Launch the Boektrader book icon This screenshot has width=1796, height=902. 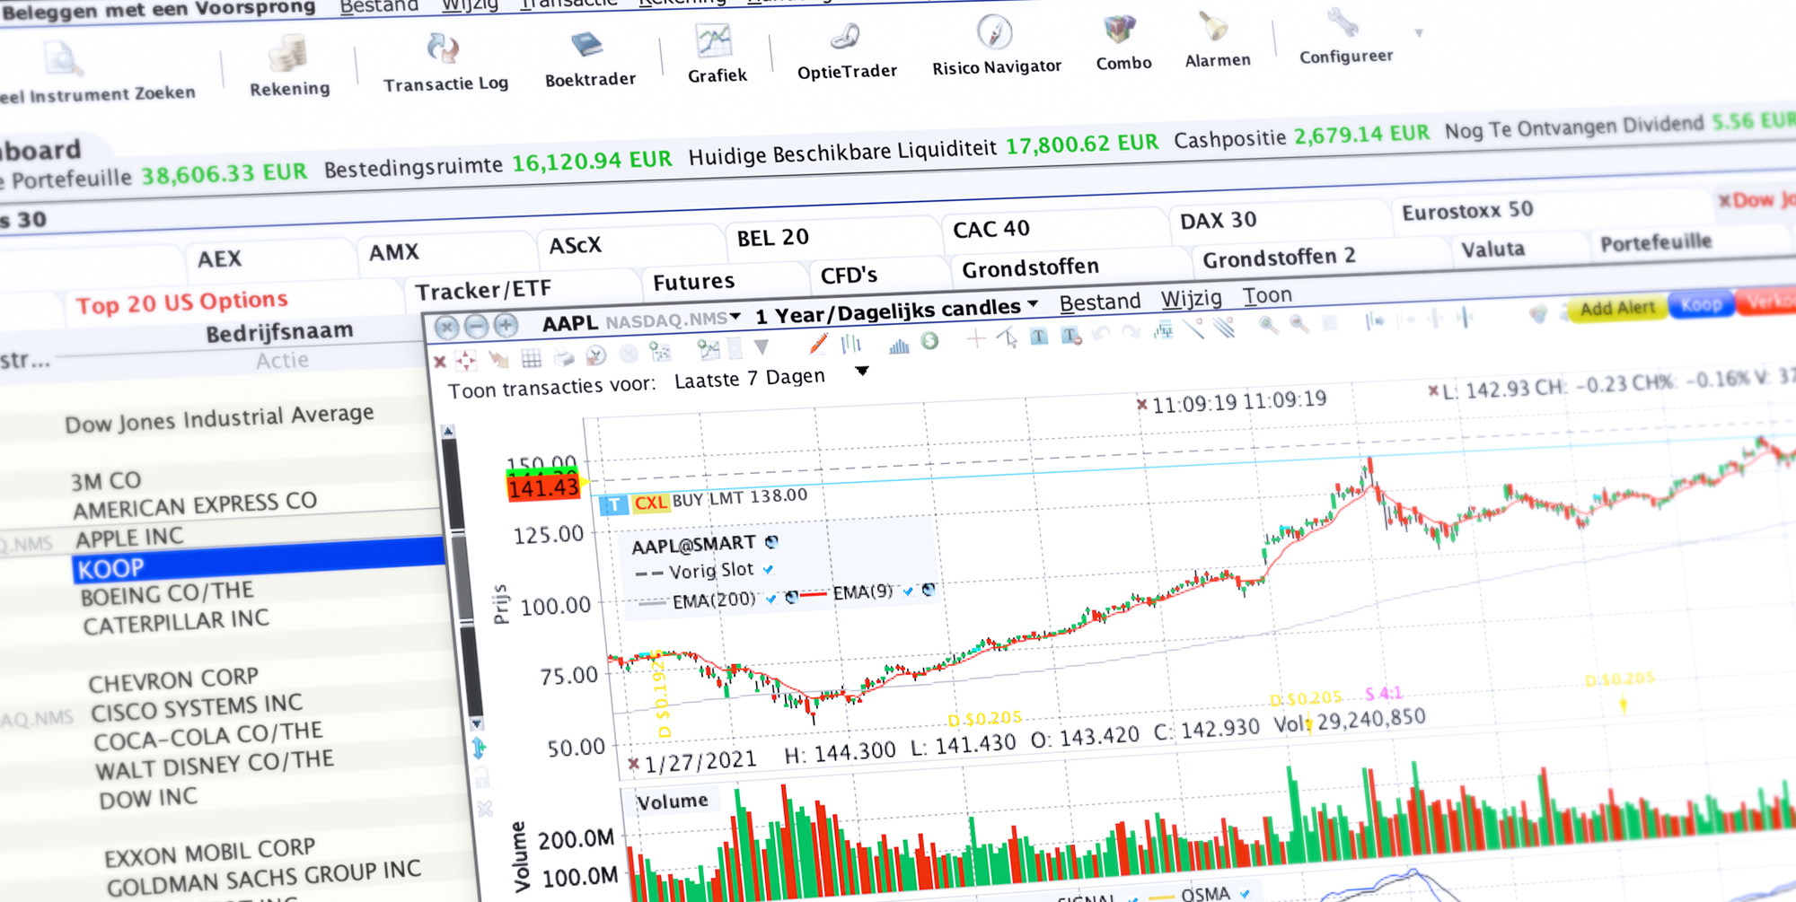586,44
